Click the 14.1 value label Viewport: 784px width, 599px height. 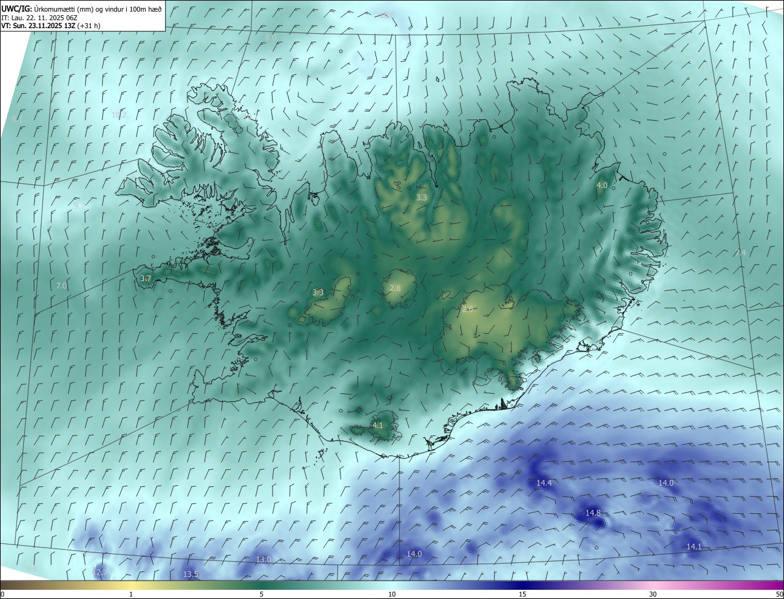click(694, 547)
